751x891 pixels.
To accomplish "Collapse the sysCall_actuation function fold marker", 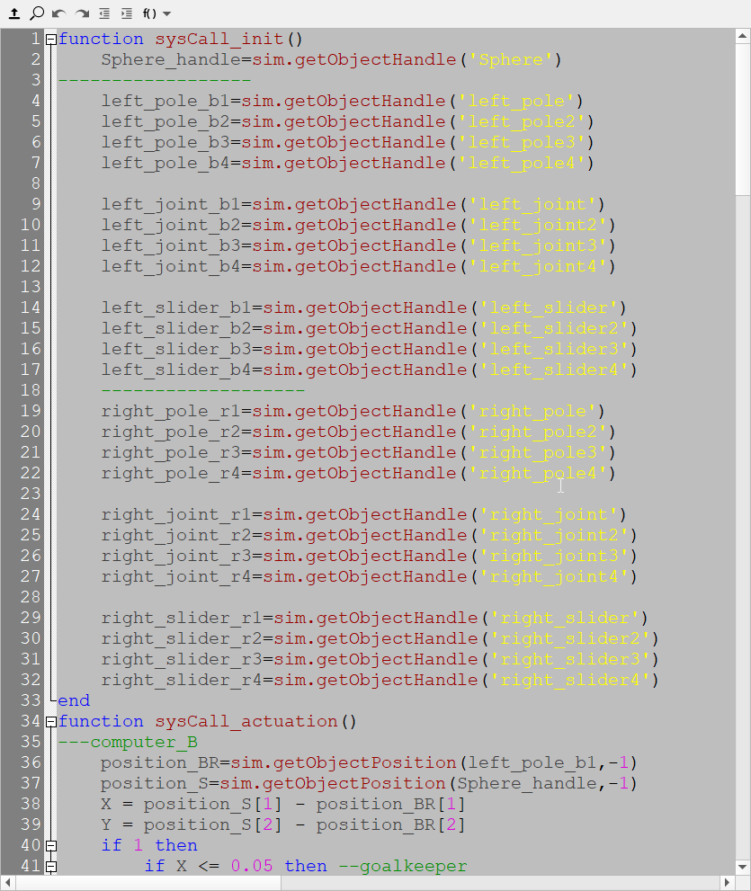I will tap(50, 722).
